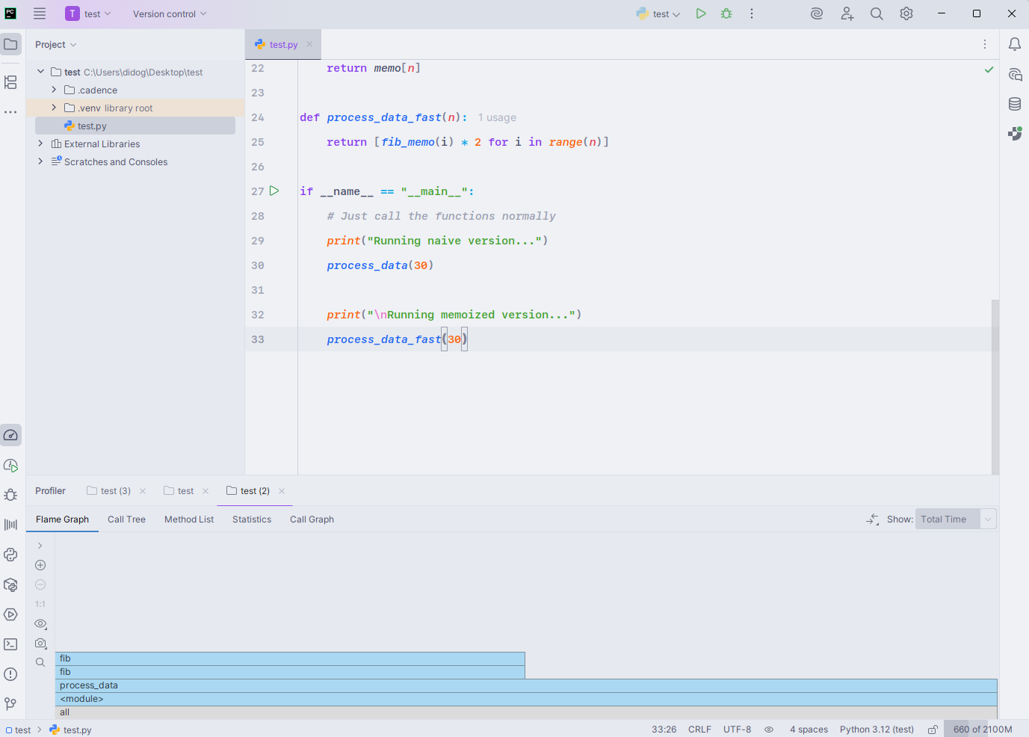Toggle the flame graph eye presentation settings
The width and height of the screenshot is (1029, 737).
(x=40, y=623)
